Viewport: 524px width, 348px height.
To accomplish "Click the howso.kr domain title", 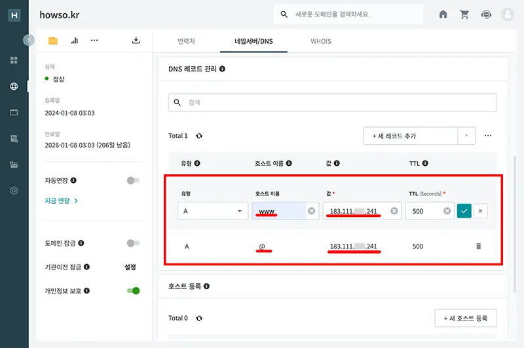I will click(x=60, y=15).
